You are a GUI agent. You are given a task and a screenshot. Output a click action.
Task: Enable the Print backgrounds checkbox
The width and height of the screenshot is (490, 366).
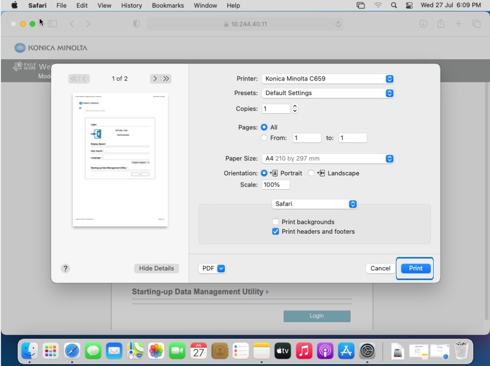pyautogui.click(x=275, y=221)
